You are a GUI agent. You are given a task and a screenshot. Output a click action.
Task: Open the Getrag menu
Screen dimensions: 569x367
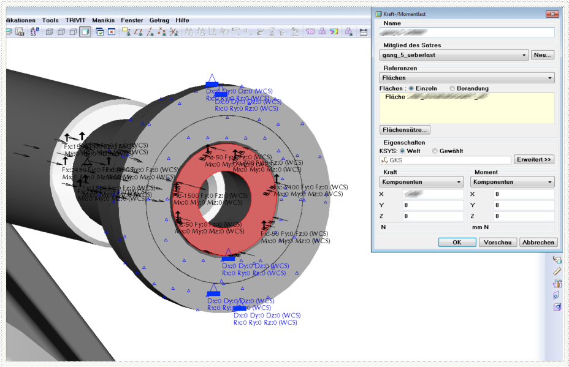pyautogui.click(x=159, y=20)
